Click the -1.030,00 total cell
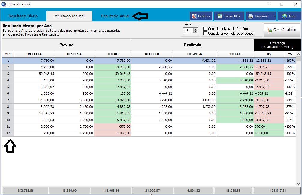The image size is (302, 195). [113, 133]
